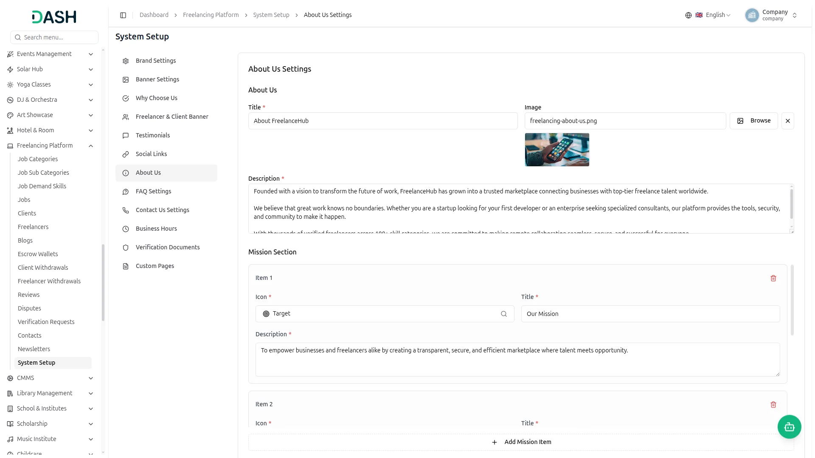
Task: Open the English language dropdown
Action: pyautogui.click(x=713, y=15)
